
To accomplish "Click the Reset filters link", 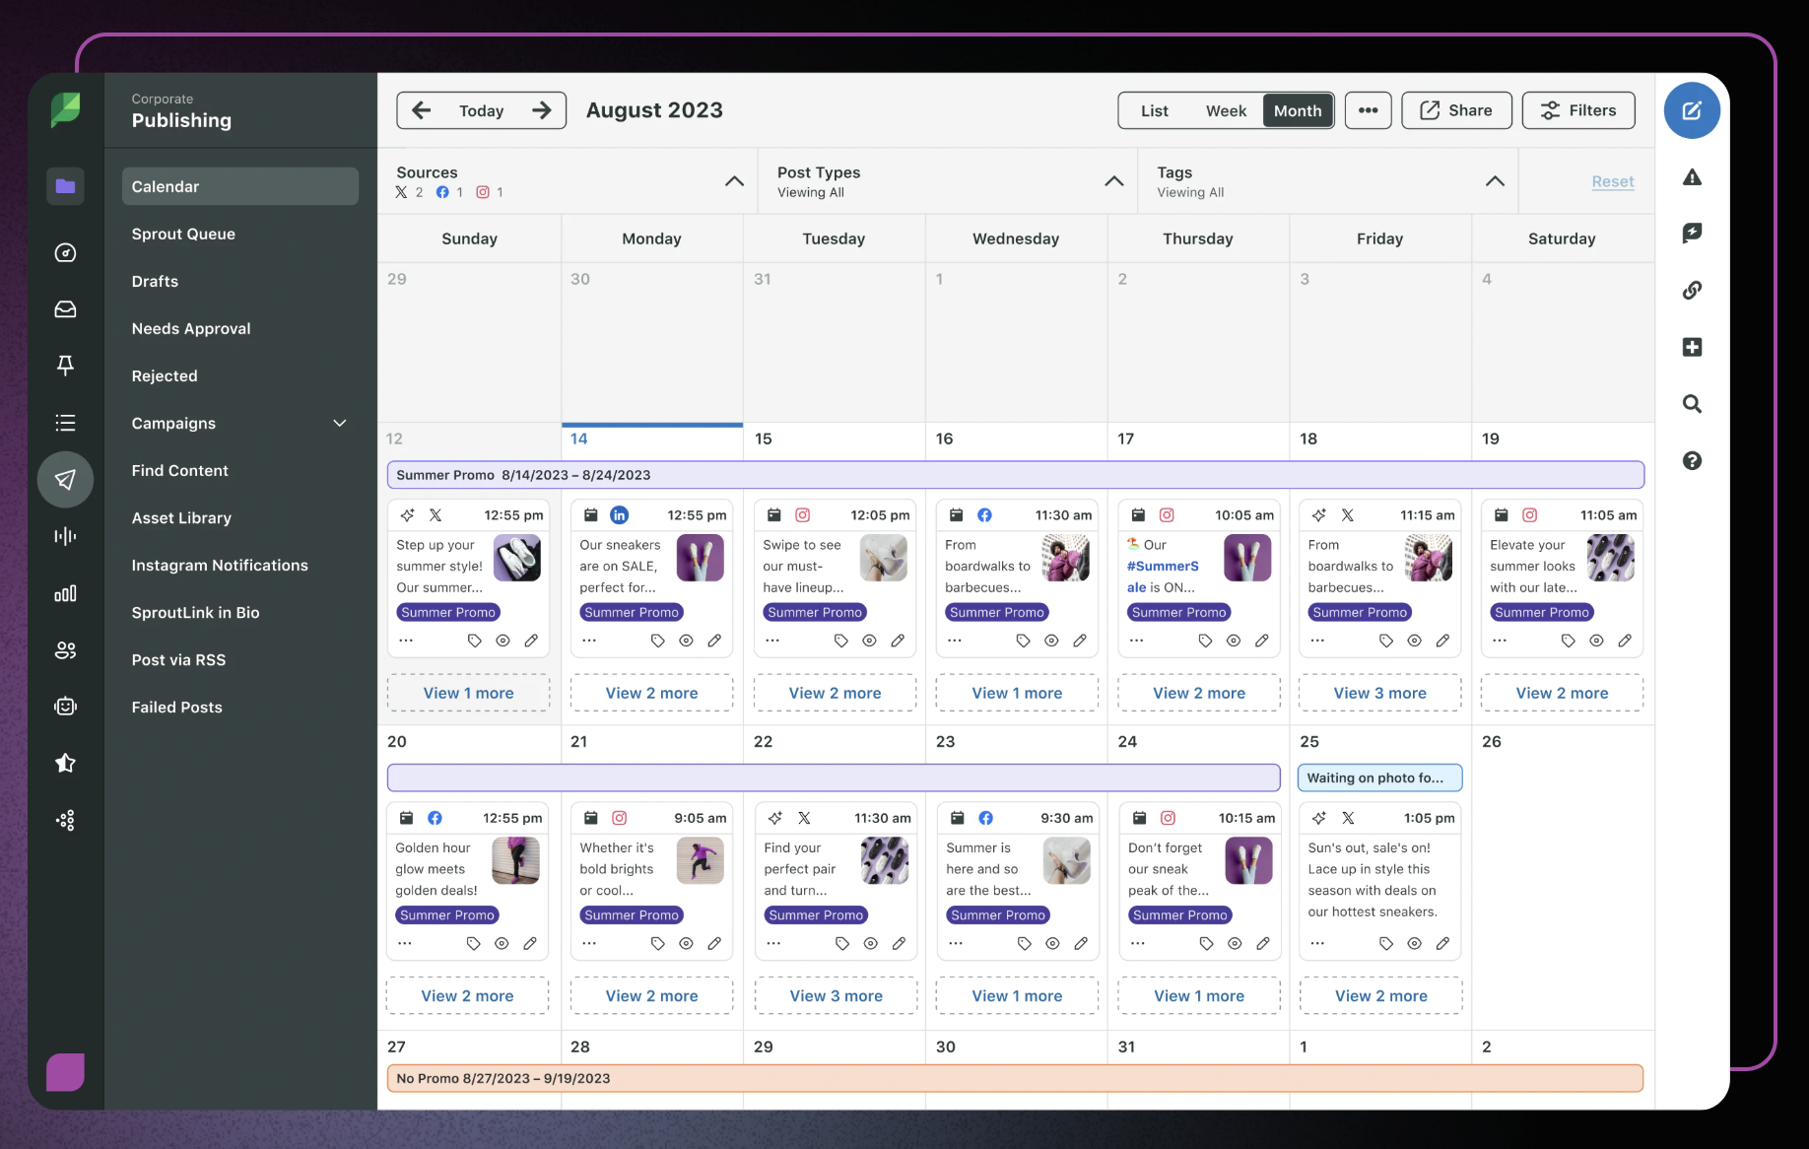I will [1612, 182].
